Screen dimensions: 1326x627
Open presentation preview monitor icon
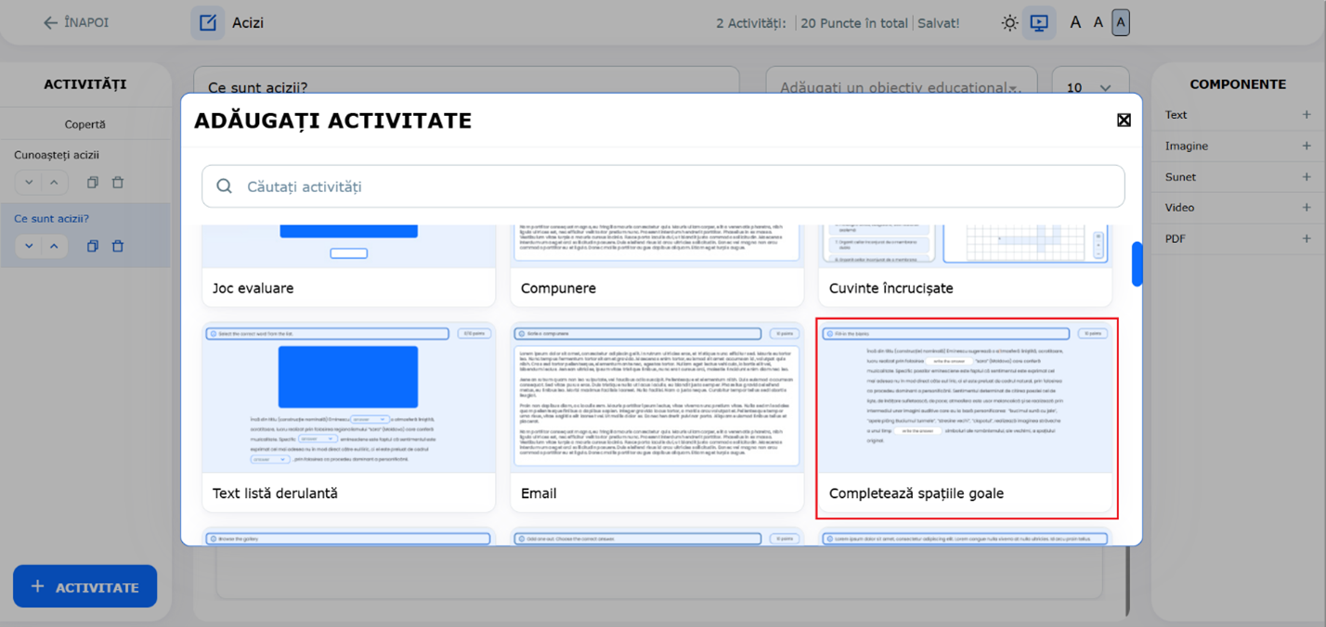1039,23
